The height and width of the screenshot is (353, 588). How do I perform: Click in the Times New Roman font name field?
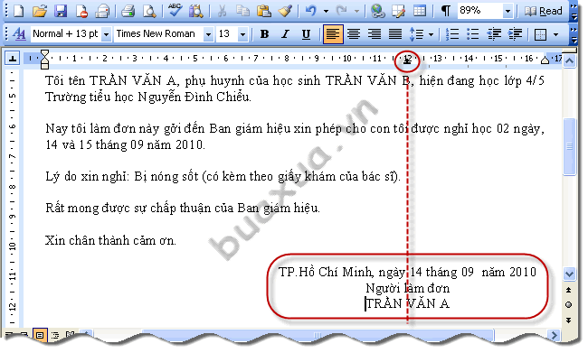(158, 33)
